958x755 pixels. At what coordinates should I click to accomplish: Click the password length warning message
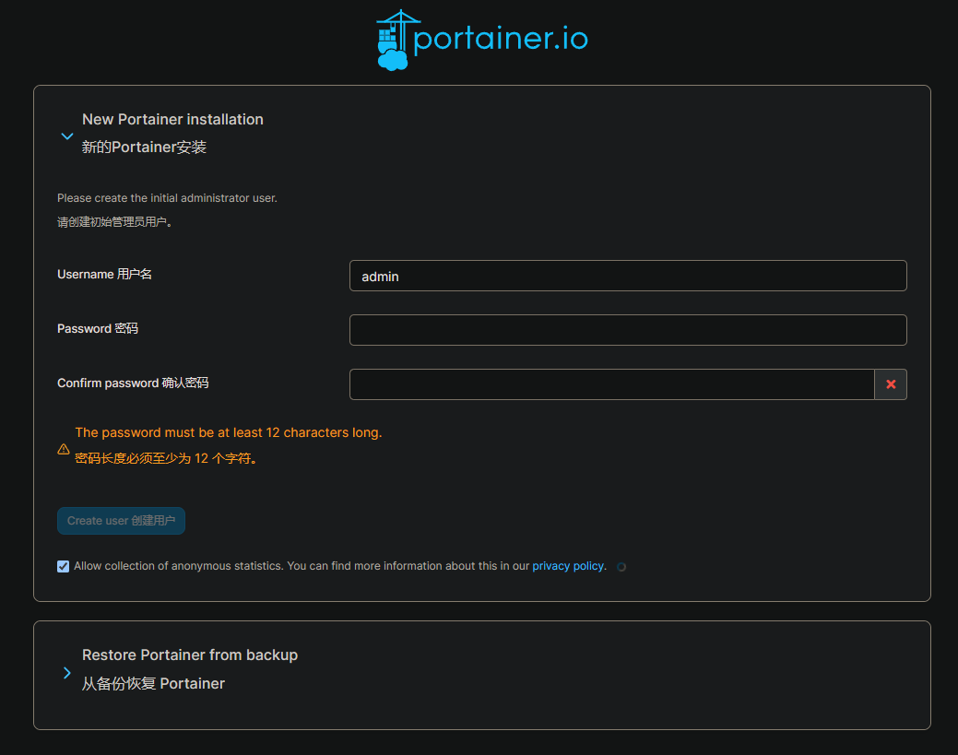pos(229,431)
